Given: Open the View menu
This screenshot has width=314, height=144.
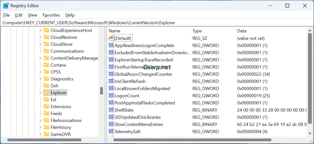Looking at the screenshot, I should click(x=33, y=15).
